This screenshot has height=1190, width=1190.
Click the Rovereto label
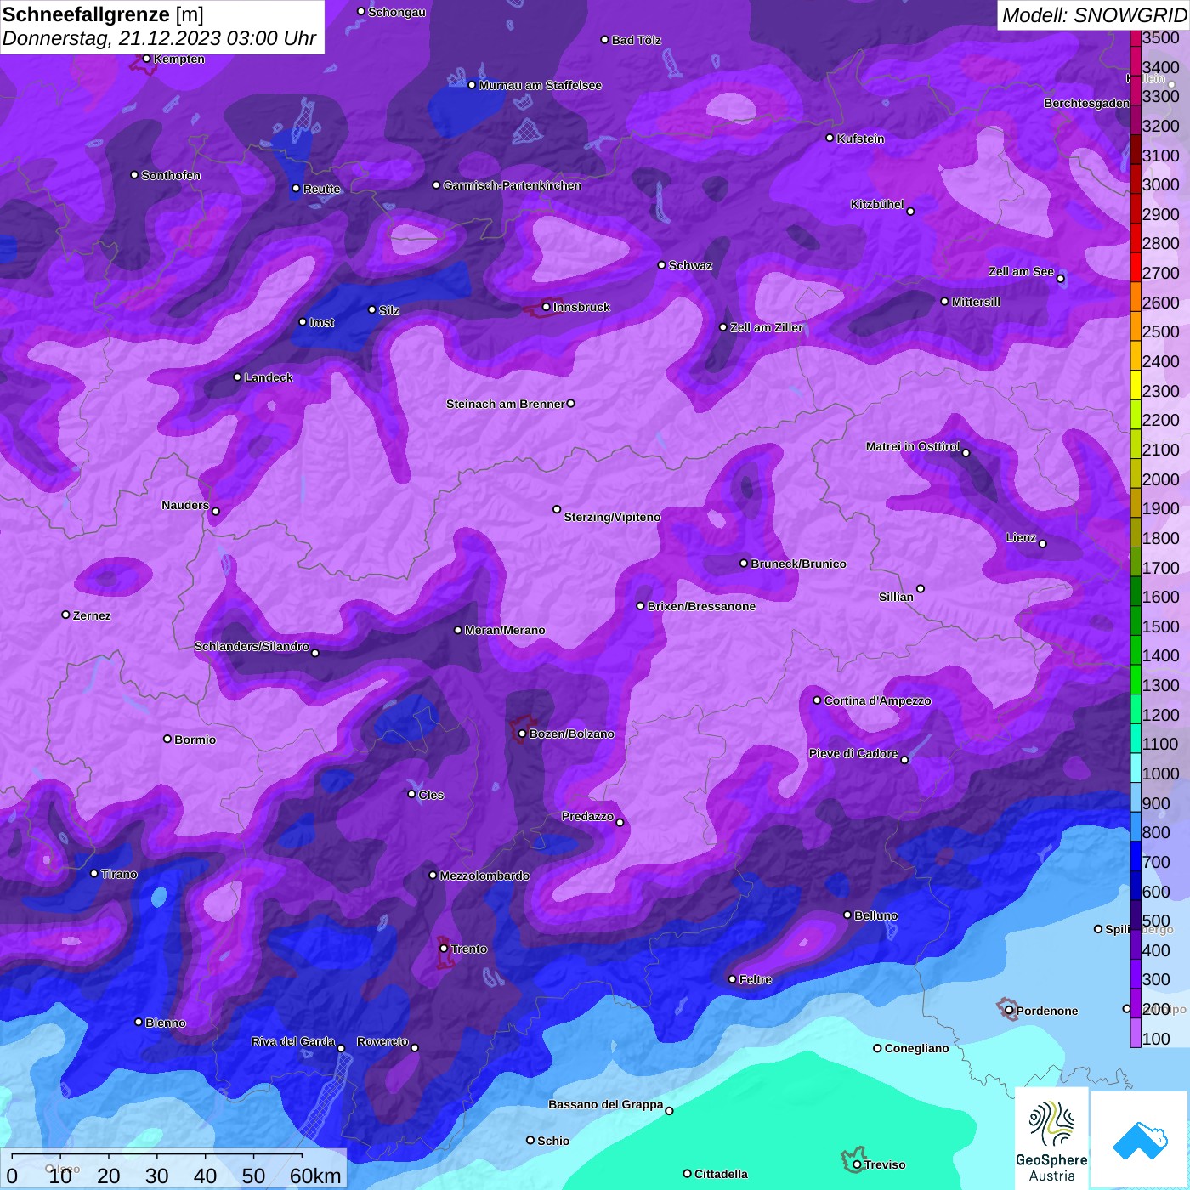coord(382,1041)
